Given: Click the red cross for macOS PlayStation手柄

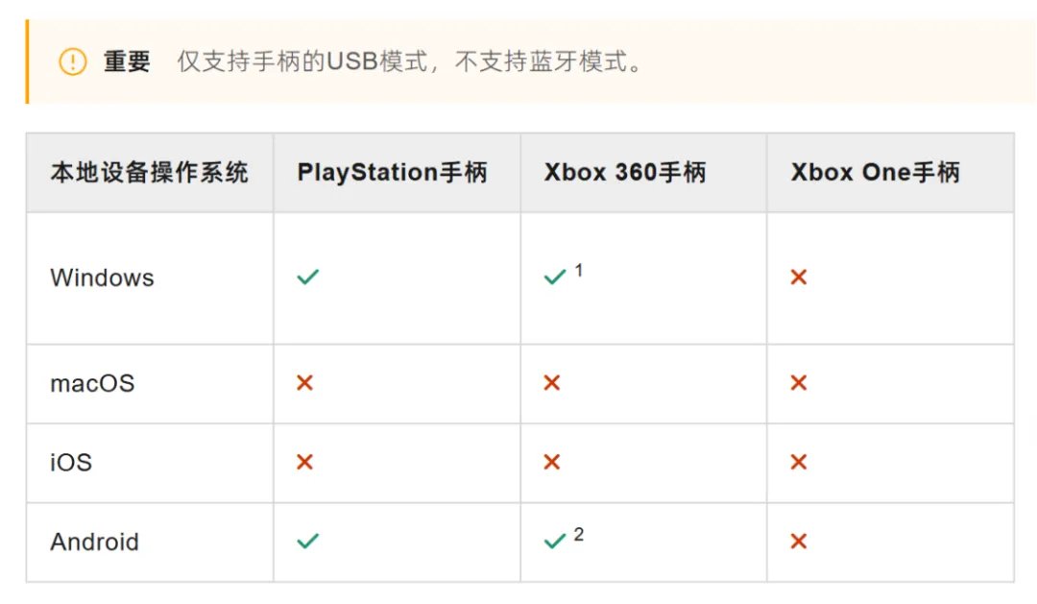Looking at the screenshot, I should [x=305, y=383].
